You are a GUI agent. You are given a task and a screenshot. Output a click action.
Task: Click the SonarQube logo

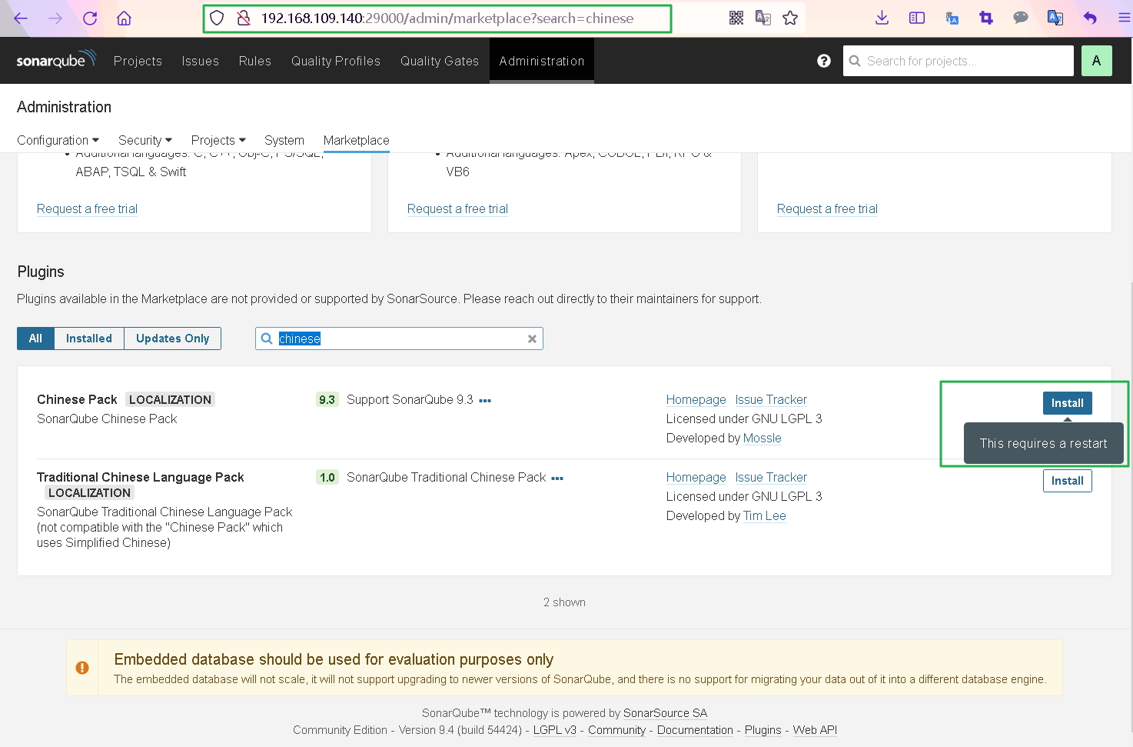pyautogui.click(x=56, y=59)
